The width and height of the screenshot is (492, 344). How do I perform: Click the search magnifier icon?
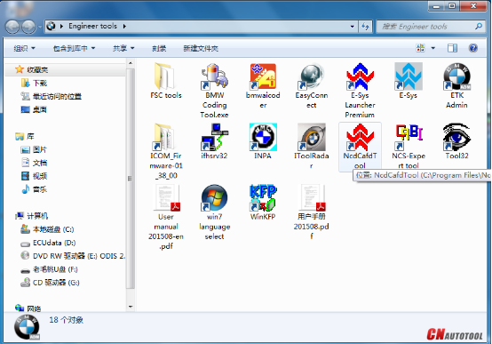point(478,27)
